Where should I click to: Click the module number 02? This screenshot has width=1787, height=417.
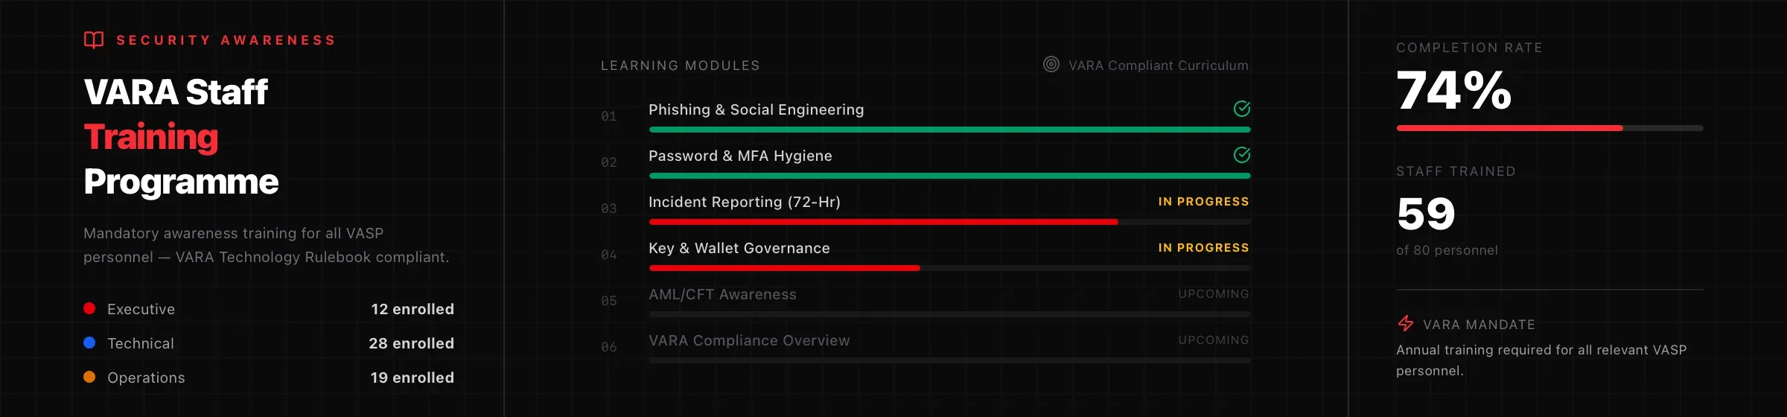pyautogui.click(x=609, y=162)
